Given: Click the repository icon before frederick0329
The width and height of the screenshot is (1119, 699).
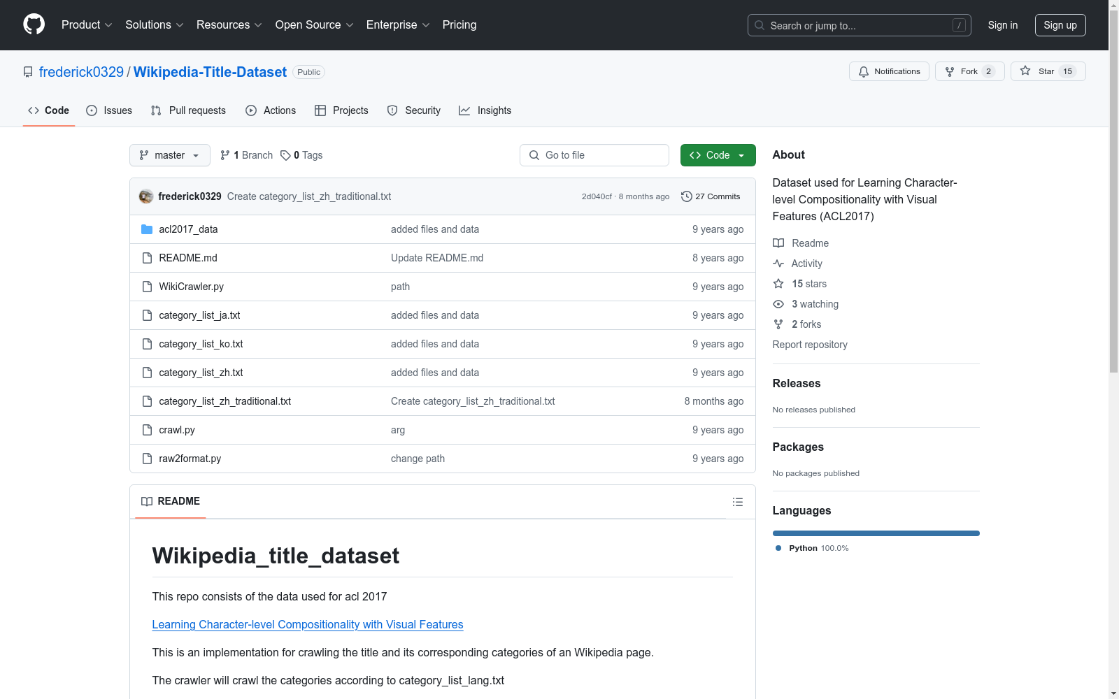Looking at the screenshot, I should tap(28, 72).
